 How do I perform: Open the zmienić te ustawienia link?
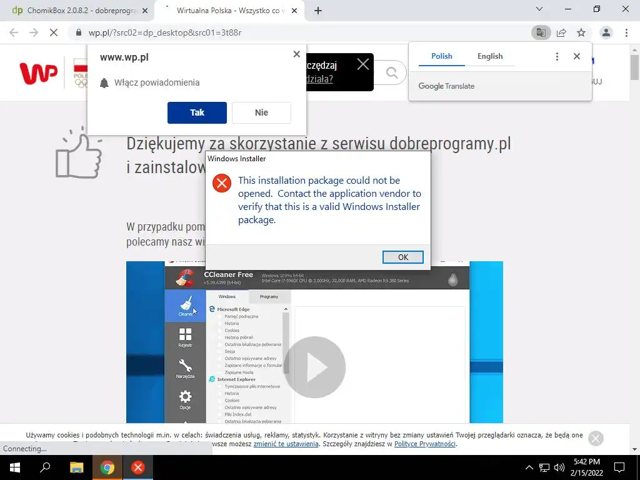point(286,444)
